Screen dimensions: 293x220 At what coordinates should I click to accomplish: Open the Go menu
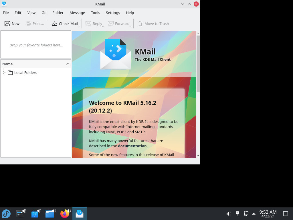click(x=44, y=13)
